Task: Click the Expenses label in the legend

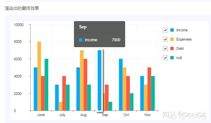Action: point(184,39)
